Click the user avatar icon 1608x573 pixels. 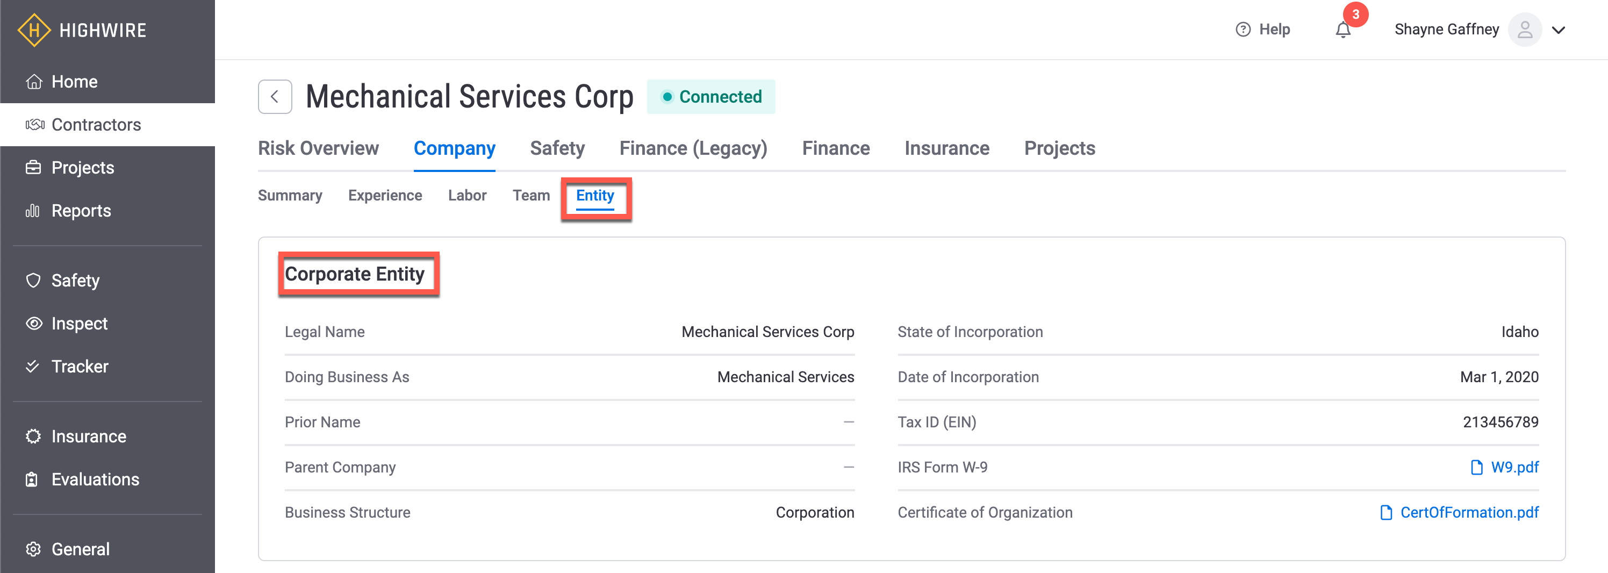click(1524, 30)
